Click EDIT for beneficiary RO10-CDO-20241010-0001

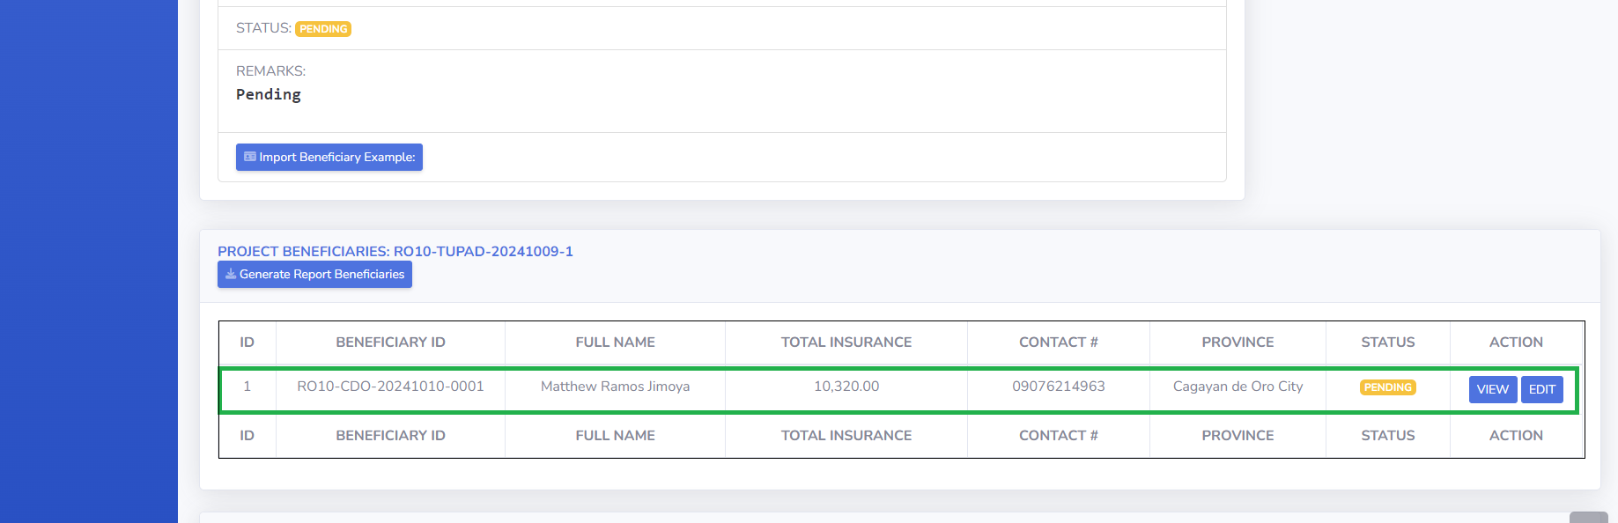click(x=1542, y=389)
